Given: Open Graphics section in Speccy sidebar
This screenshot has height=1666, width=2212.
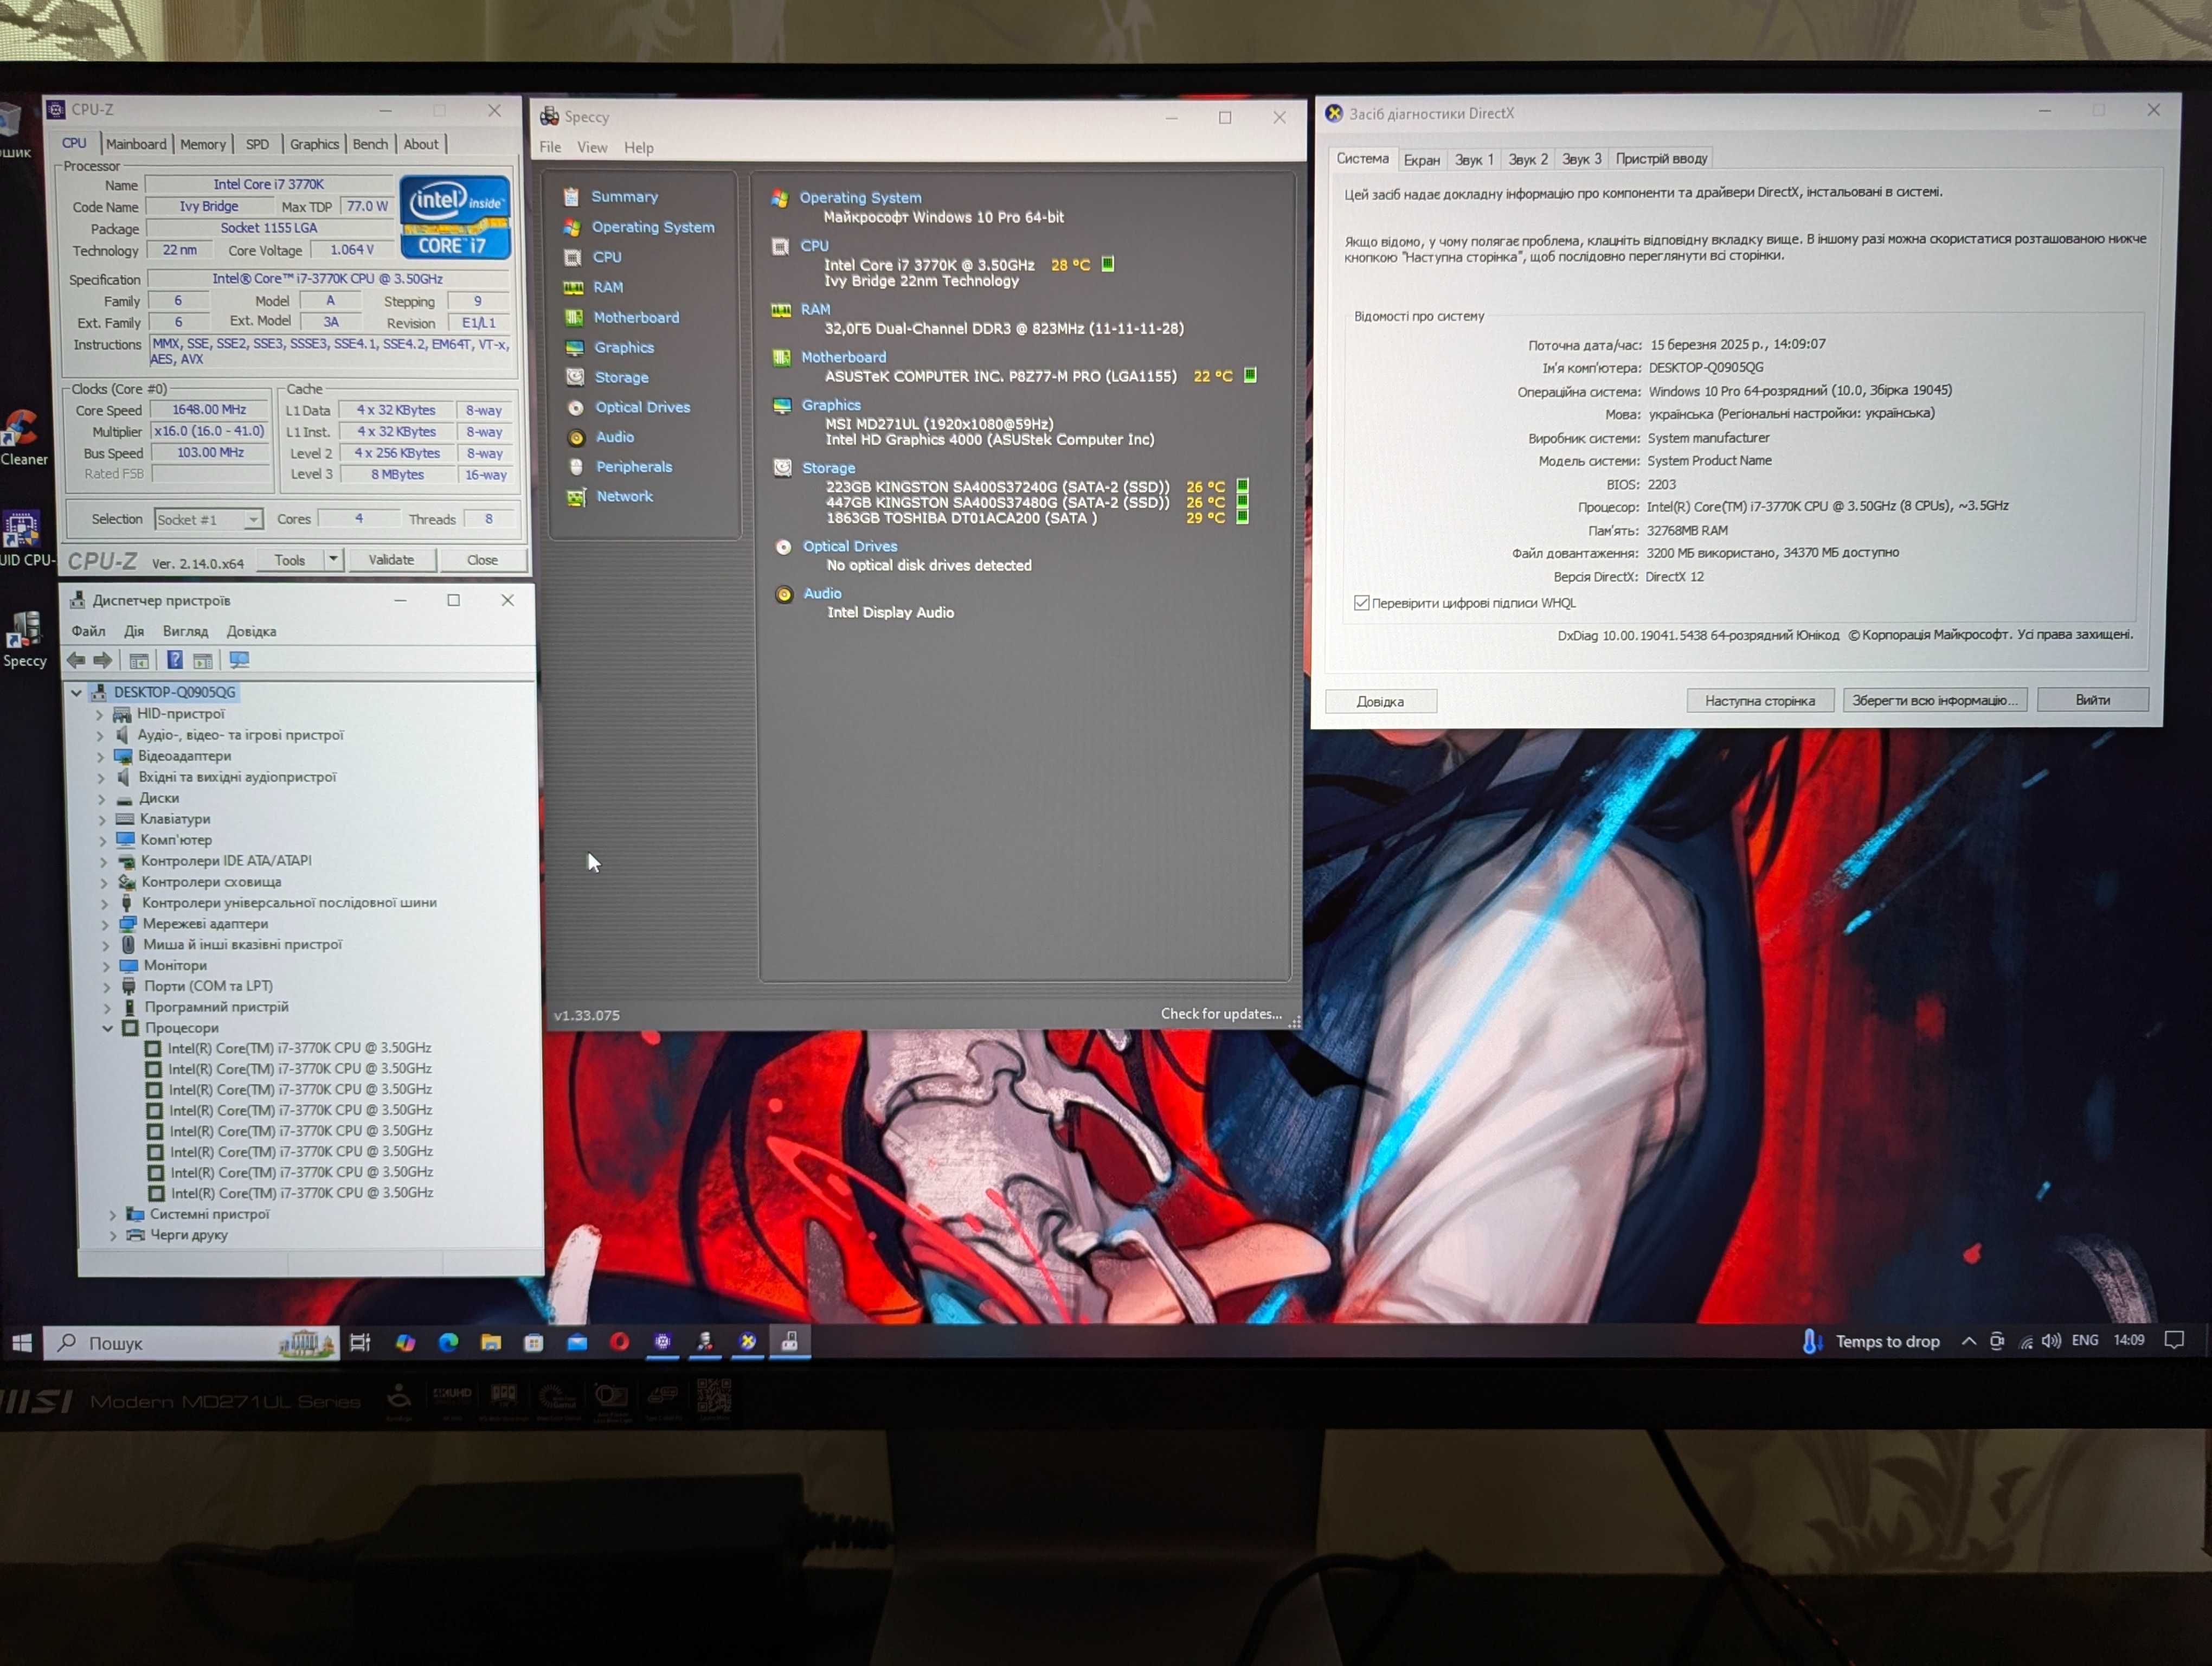Looking at the screenshot, I should [624, 347].
